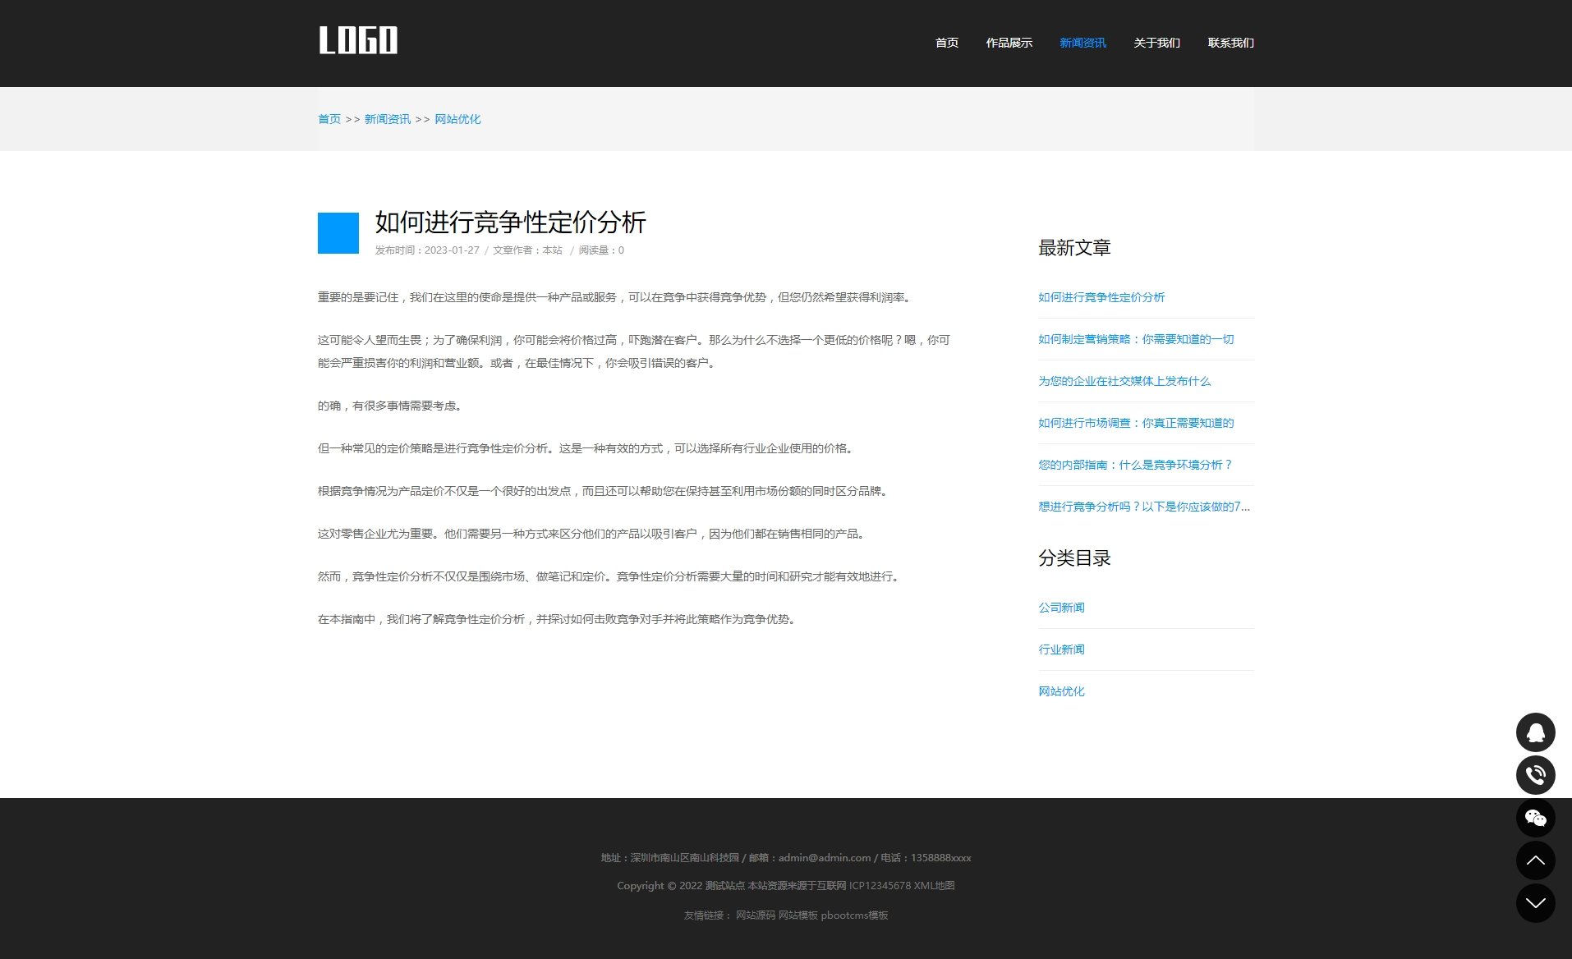Open the WeChat chat floating icon
Viewport: 1572px width, 959px height.
1535,817
